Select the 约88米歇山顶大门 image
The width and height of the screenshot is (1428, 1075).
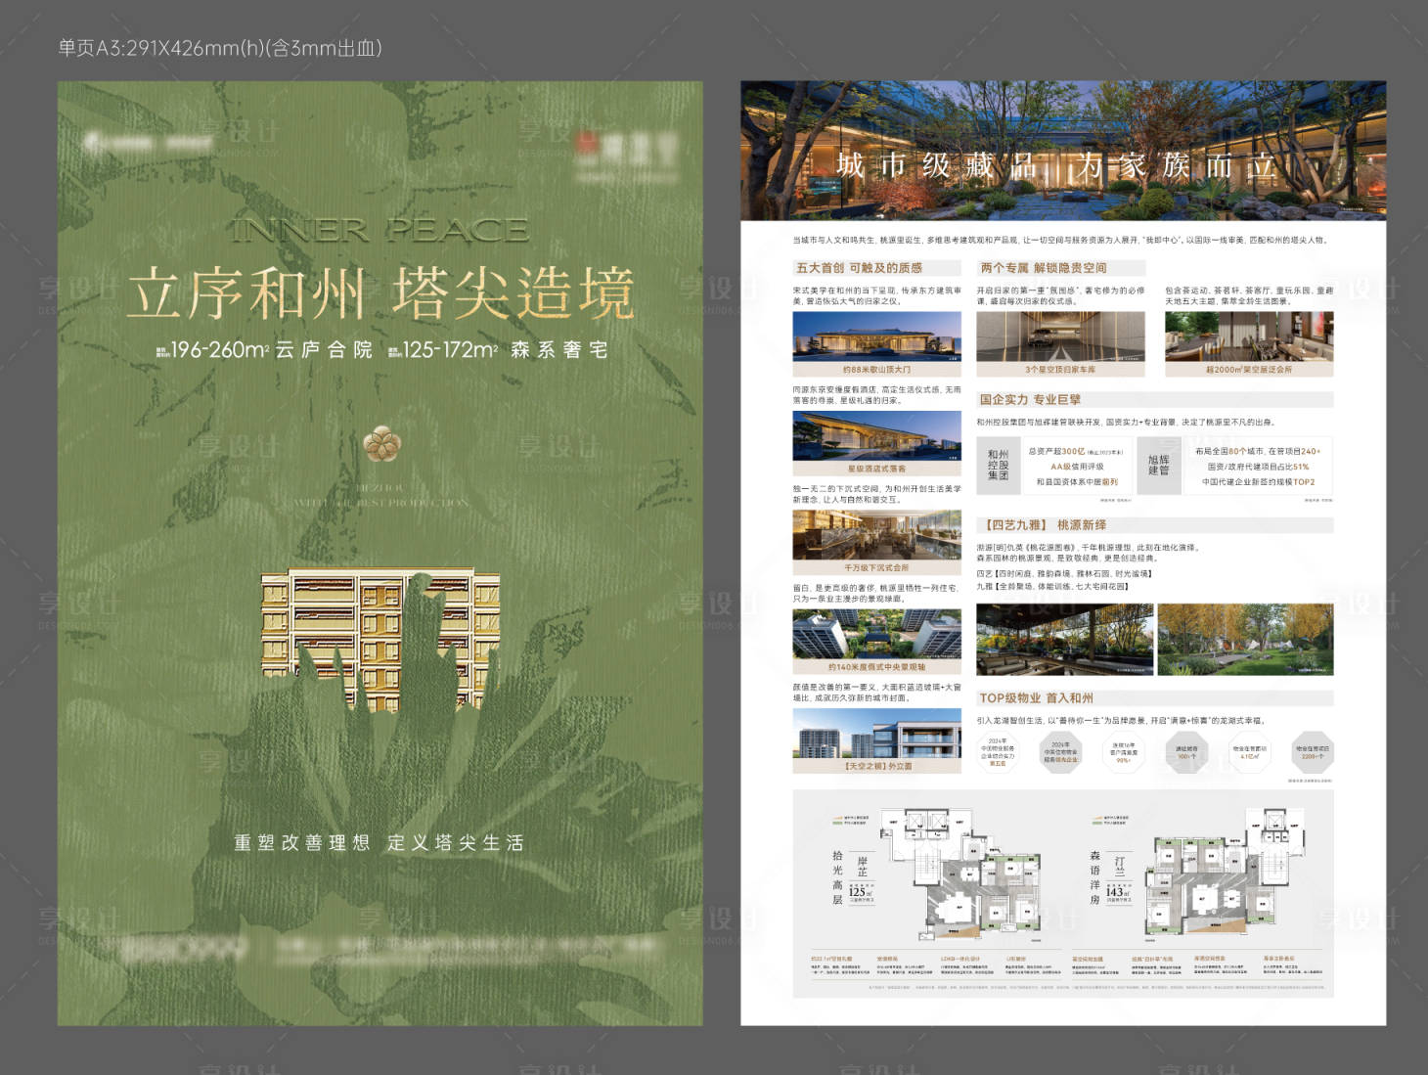pyautogui.click(x=876, y=337)
